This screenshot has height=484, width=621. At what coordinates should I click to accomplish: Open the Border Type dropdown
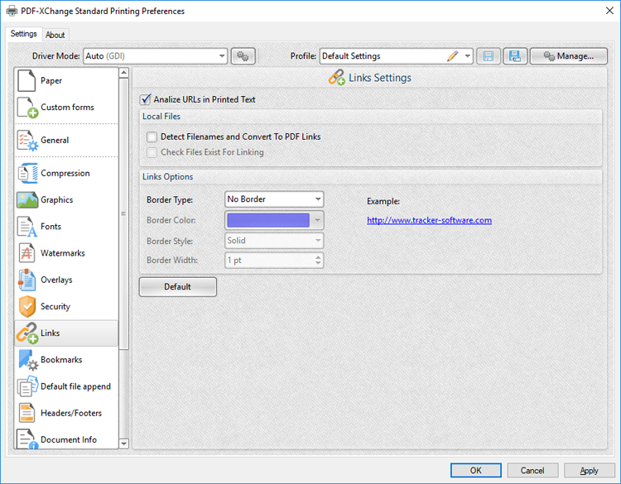point(274,199)
